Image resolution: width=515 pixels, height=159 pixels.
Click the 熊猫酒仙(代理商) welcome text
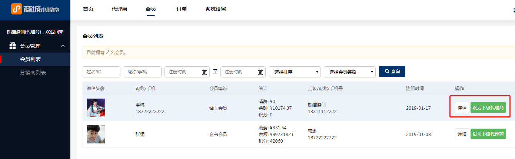pos(35,32)
